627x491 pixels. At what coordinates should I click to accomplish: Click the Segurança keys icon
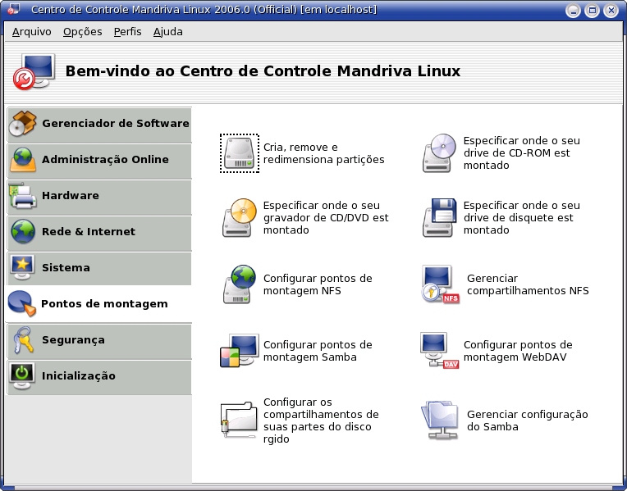coord(23,339)
